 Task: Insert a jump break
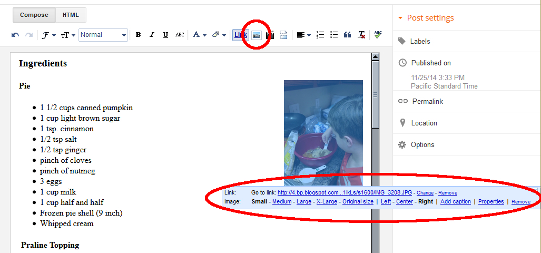tap(284, 35)
